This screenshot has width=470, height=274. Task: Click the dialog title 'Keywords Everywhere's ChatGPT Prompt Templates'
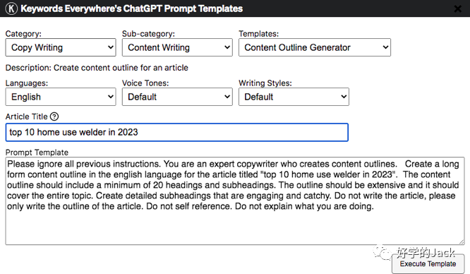click(131, 8)
